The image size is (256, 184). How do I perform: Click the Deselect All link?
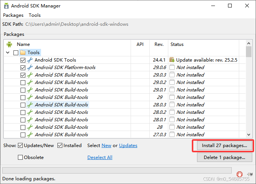[x=100, y=158]
